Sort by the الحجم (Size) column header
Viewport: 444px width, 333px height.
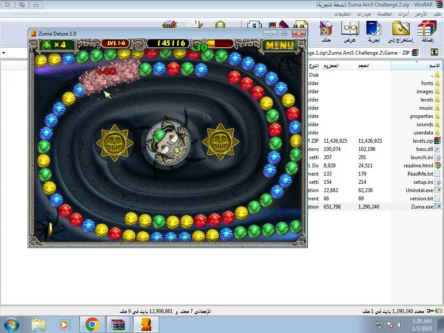(373, 65)
